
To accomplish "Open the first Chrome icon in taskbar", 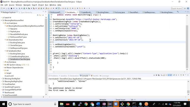I will point(86,104).
